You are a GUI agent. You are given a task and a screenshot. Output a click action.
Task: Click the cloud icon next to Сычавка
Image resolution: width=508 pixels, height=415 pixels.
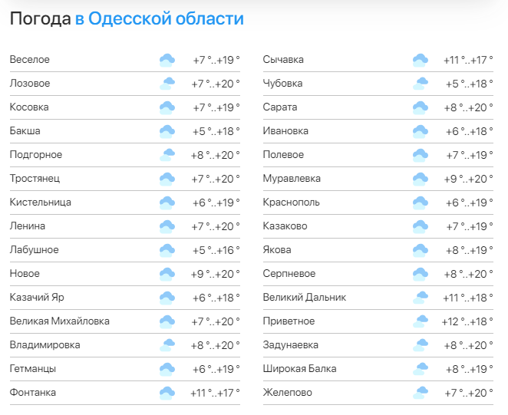420,60
